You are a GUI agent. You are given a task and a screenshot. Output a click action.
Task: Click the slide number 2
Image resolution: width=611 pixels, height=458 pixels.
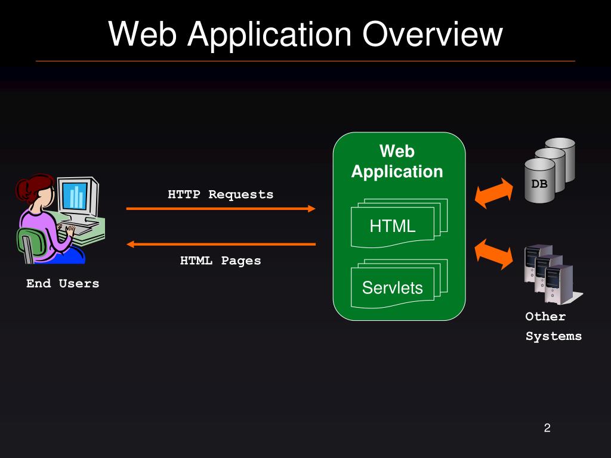coord(547,428)
